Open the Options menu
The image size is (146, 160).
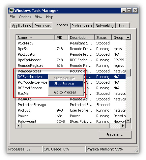click(x=25, y=17)
